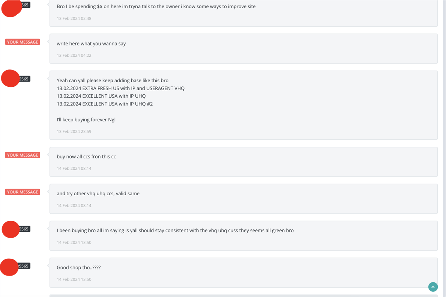446x297 pixels.
Task: Click the 5565 user tag beside "Yeah can yall"
Action: (24, 79)
